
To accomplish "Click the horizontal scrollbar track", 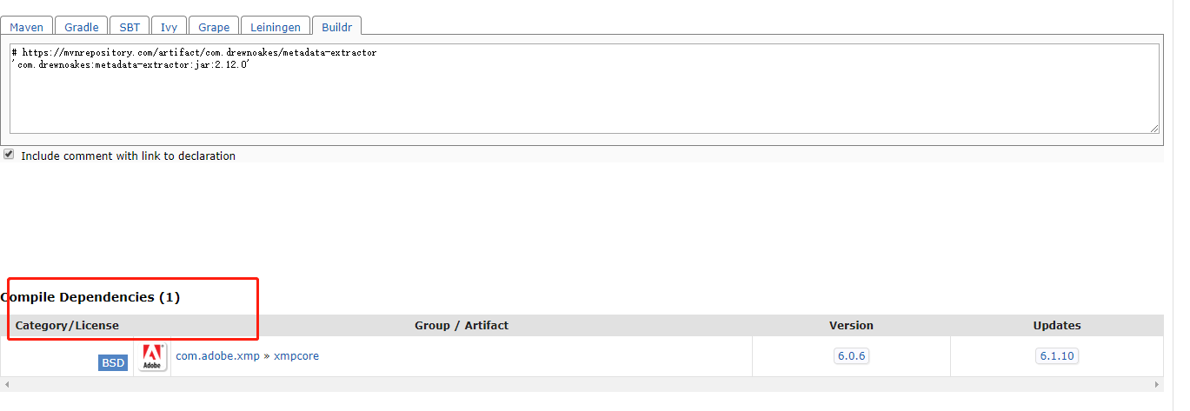I will 582,384.
